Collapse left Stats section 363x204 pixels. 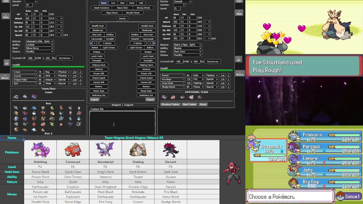tap(6, 16)
